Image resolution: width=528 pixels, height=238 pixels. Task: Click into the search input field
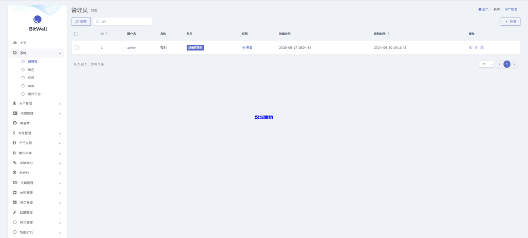[125, 22]
